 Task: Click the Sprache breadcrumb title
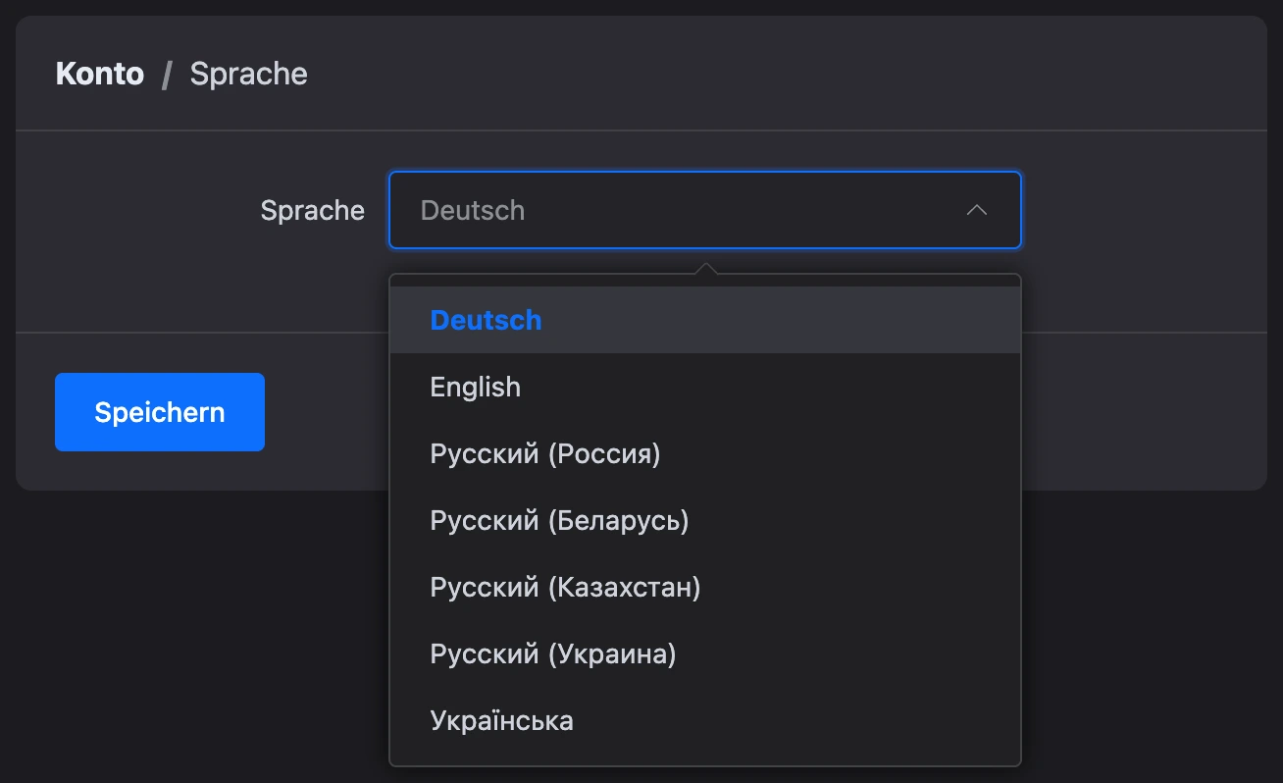[248, 74]
